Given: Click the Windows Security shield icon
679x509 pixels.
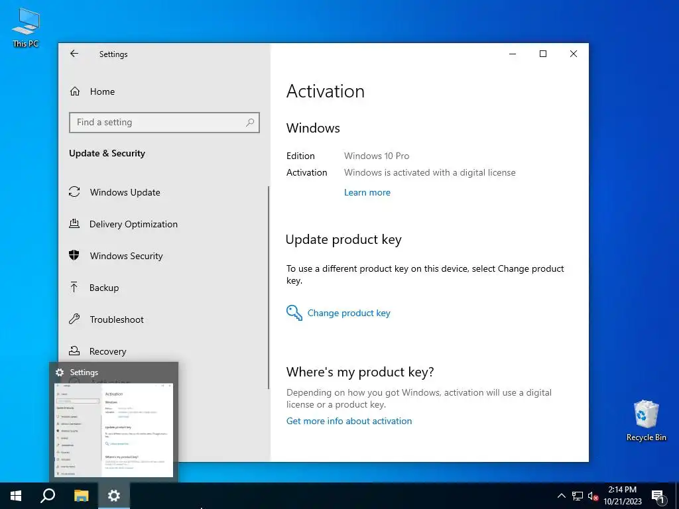Looking at the screenshot, I should (x=74, y=255).
